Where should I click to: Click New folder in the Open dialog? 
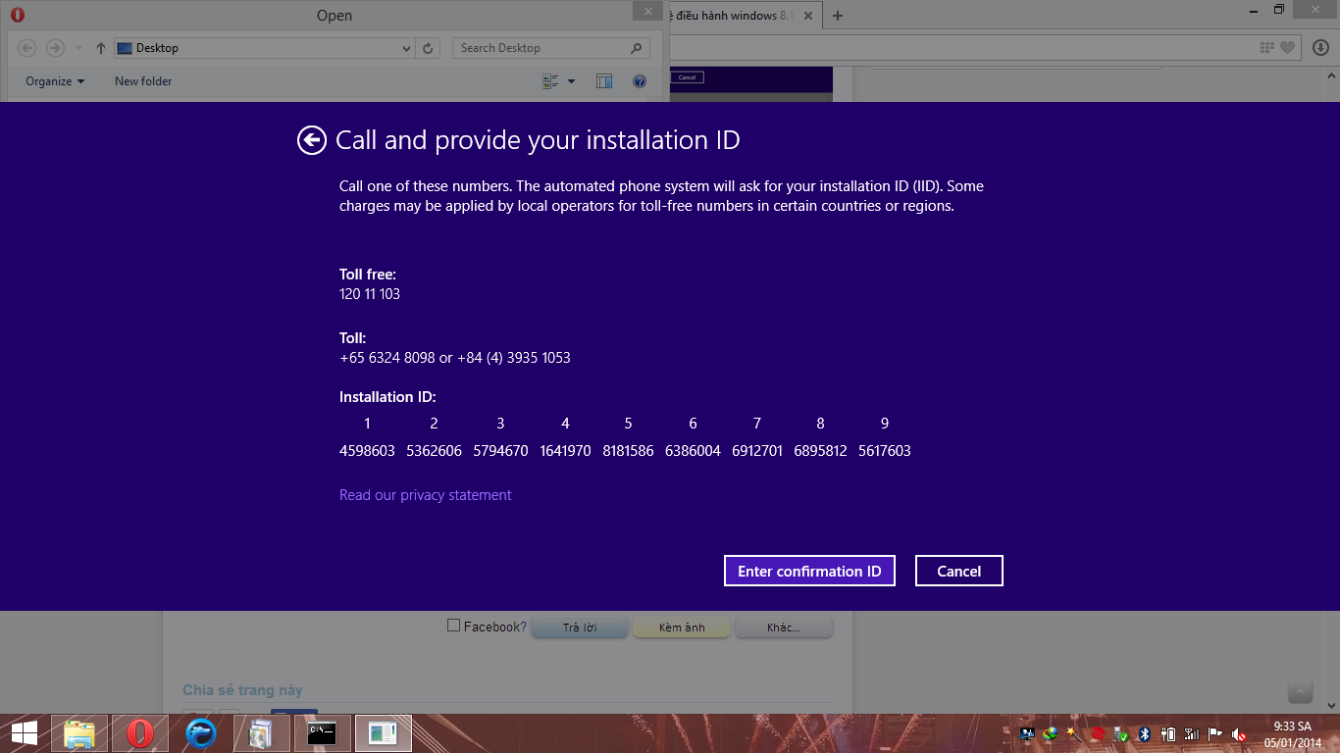point(143,81)
